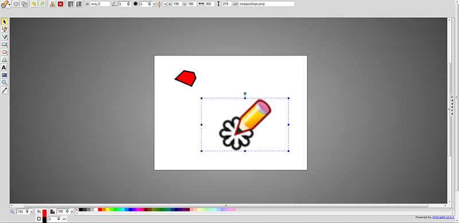Select the red polygon shape

point(185,78)
